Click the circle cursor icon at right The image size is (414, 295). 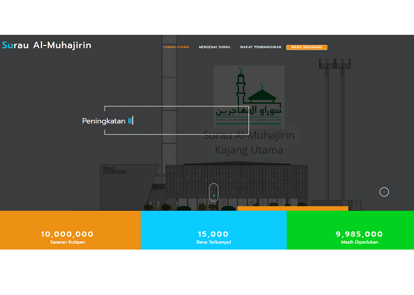coord(384,192)
